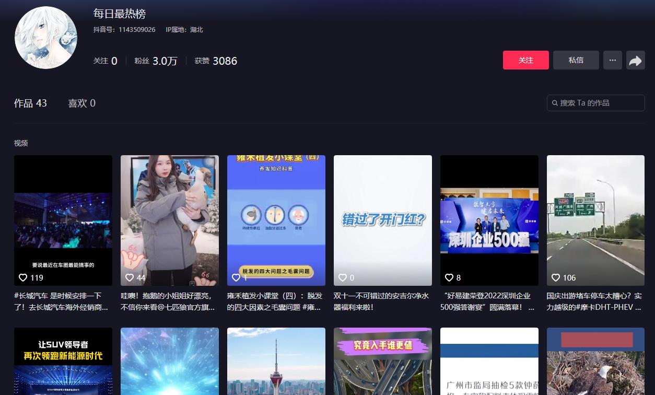Open the highway road video thumbnail
655x395 pixels.
tap(595, 220)
